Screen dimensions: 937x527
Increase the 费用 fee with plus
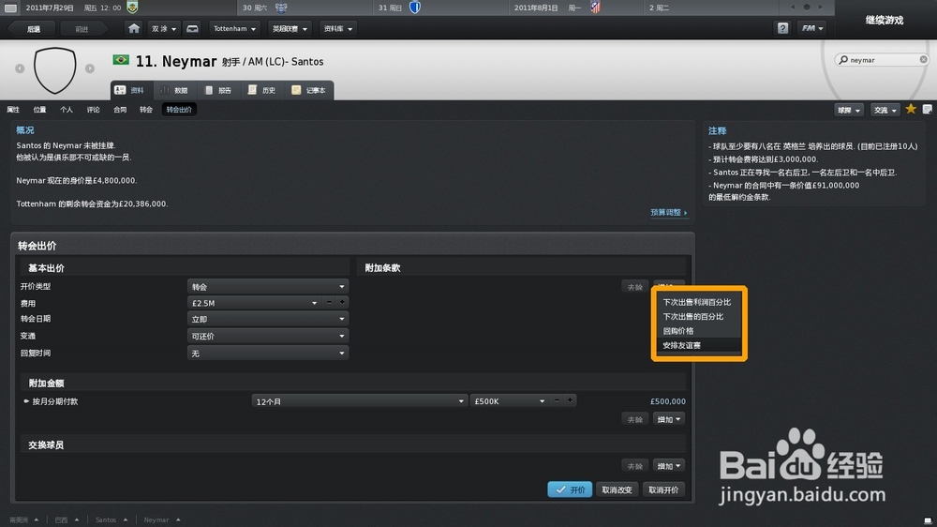click(x=342, y=303)
